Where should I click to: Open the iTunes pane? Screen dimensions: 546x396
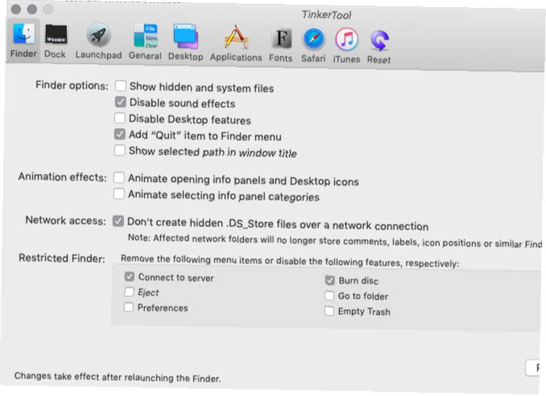tap(347, 46)
